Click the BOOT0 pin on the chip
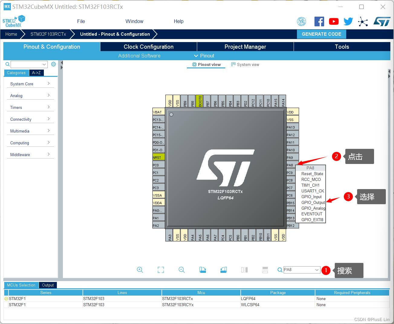 click(x=200, y=101)
